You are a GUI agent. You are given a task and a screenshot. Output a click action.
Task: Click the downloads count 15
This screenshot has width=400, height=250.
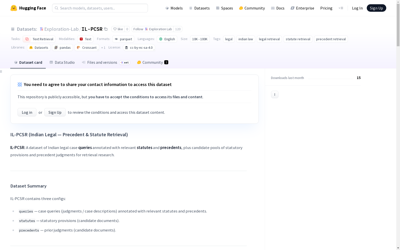(359, 78)
